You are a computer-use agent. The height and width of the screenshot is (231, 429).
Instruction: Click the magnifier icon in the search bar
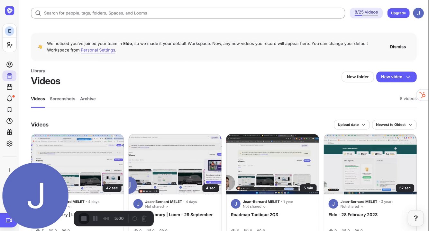[x=38, y=13]
